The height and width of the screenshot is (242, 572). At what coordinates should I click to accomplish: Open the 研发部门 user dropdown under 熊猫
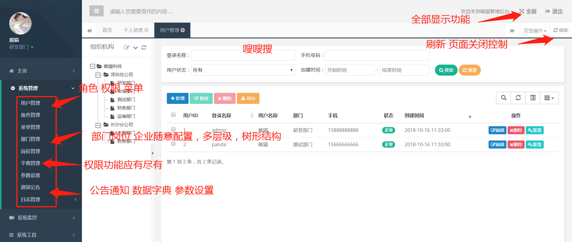[21, 47]
